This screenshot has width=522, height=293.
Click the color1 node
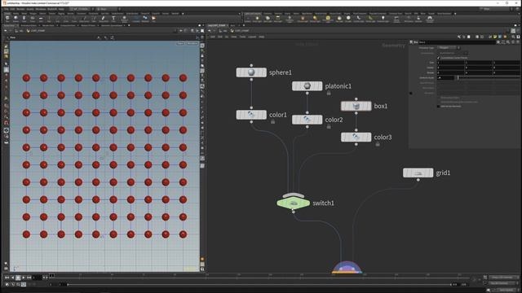[251, 115]
